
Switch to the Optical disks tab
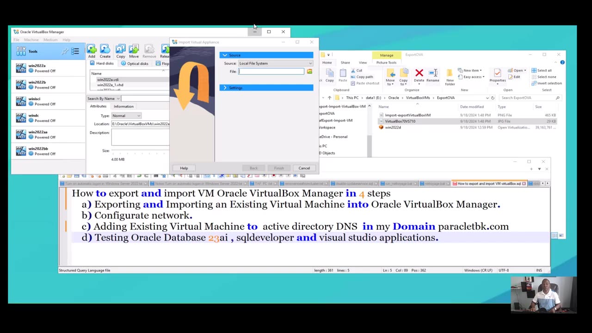(135, 63)
